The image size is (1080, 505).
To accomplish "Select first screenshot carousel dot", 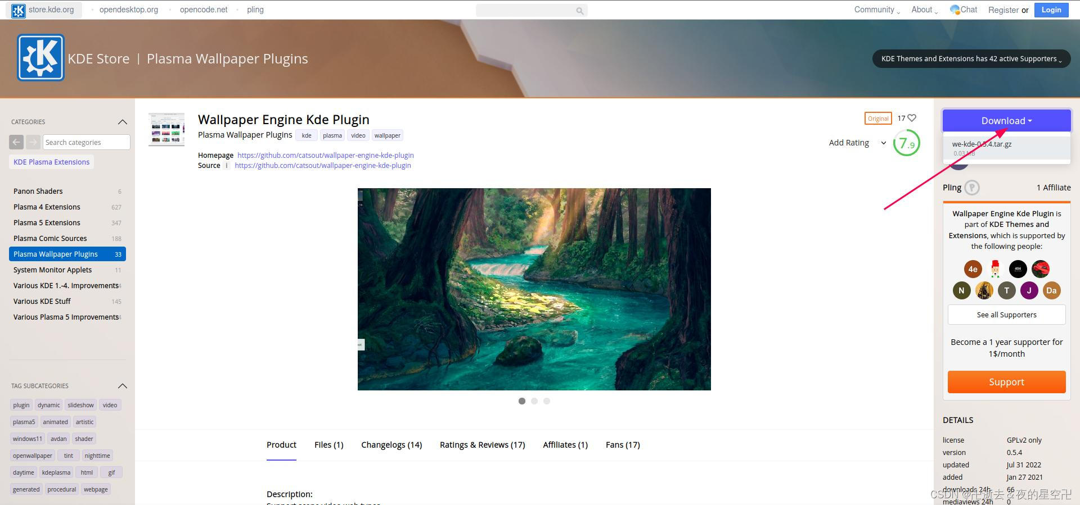I will pyautogui.click(x=522, y=401).
